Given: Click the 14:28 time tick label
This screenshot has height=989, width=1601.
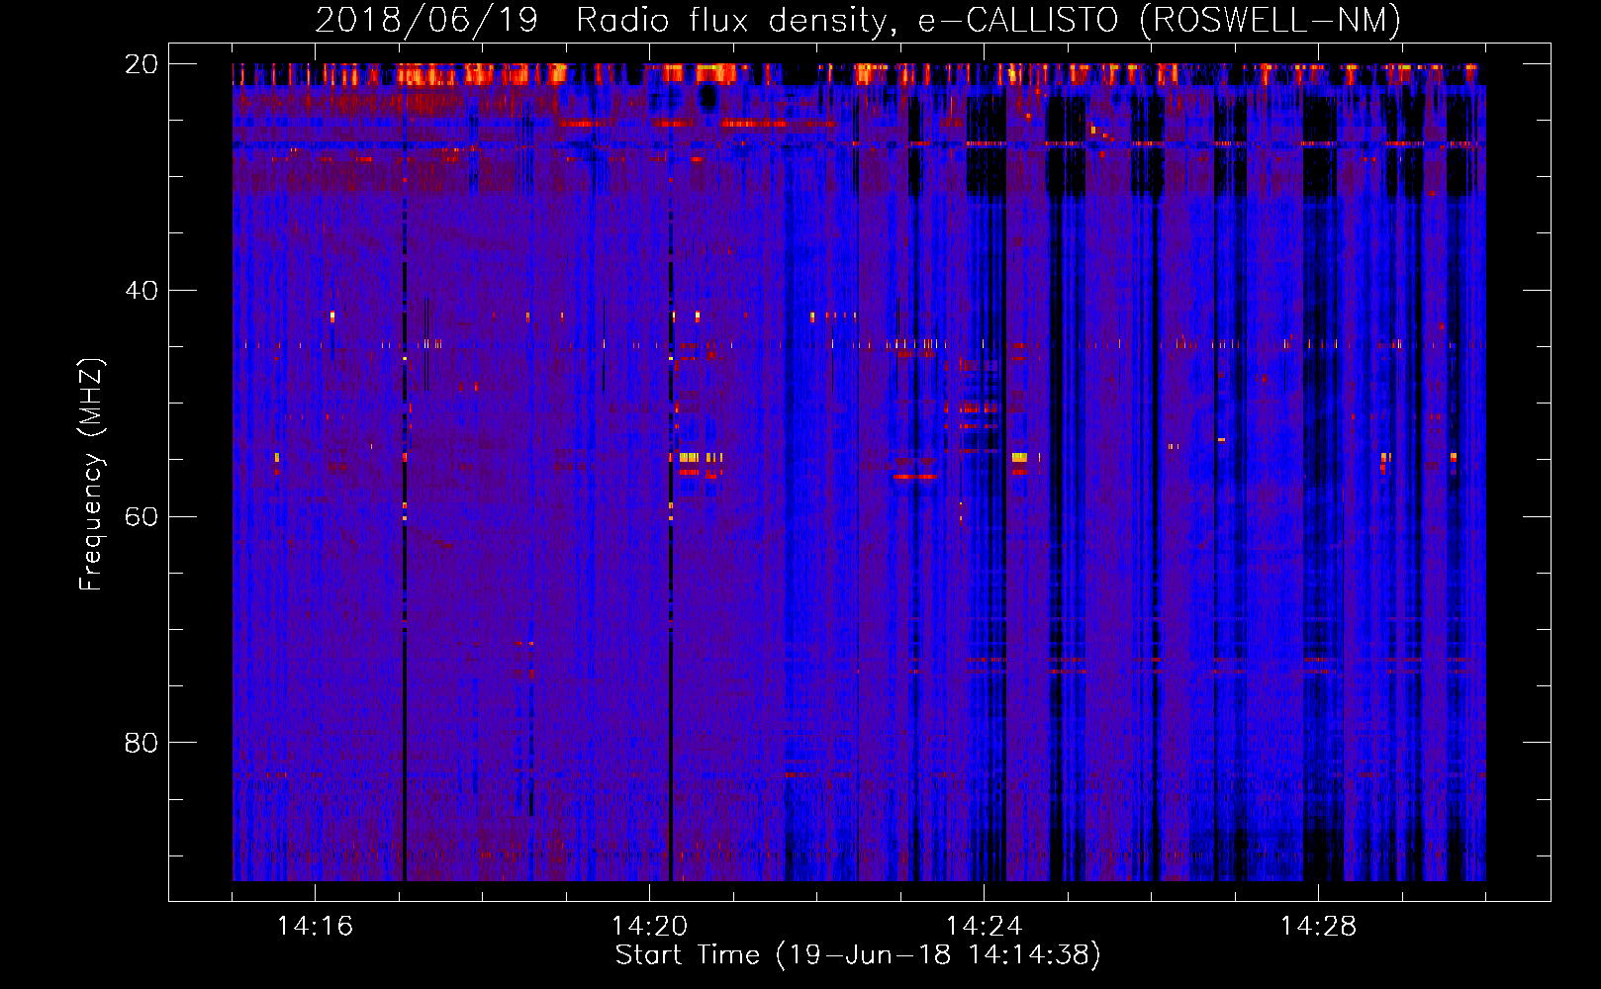Looking at the screenshot, I should [x=1318, y=927].
